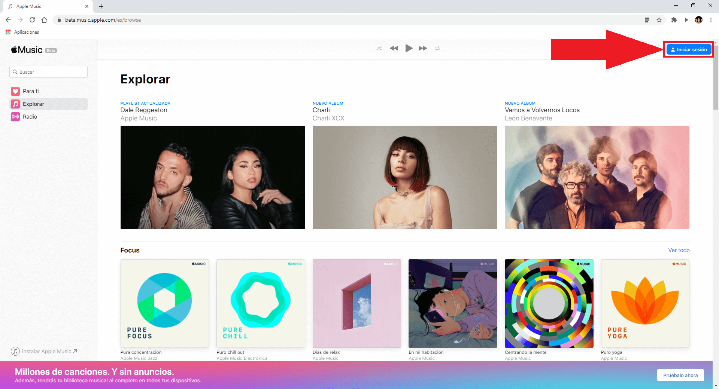Image resolution: width=719 pixels, height=389 pixels.
Task: Click the Apple Music logo
Action: point(27,50)
